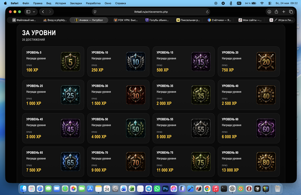The width and height of the screenshot is (301, 195).
Task: Show Safari downloads
Action: pyautogui.click(x=269, y=12)
